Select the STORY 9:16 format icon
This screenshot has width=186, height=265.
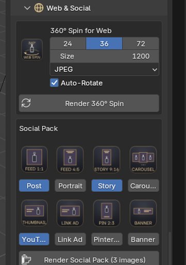107,159
